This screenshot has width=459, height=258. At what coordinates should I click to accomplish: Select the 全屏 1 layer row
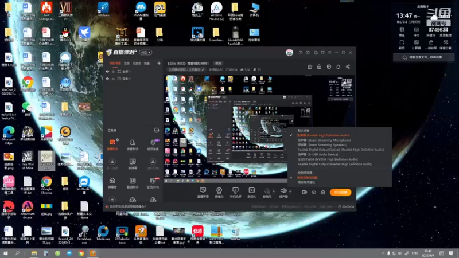(133, 71)
